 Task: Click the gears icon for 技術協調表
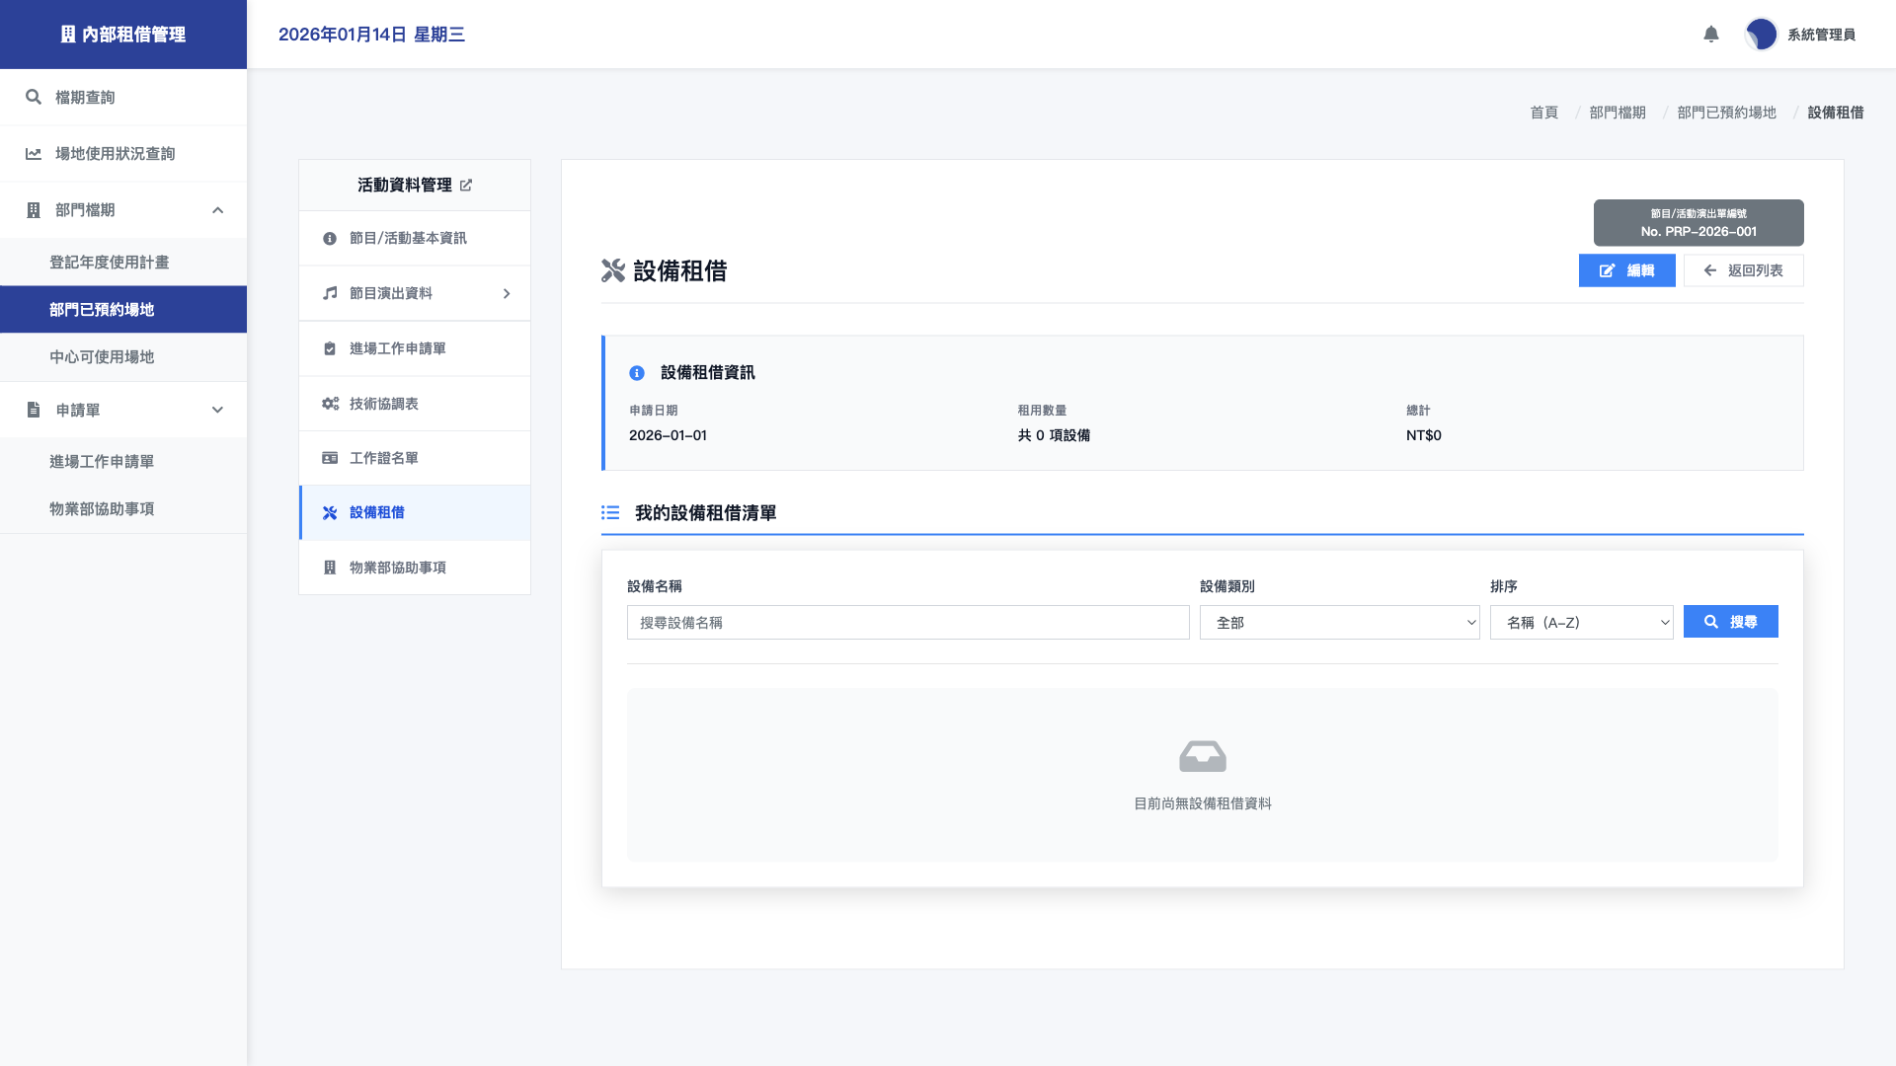click(330, 404)
